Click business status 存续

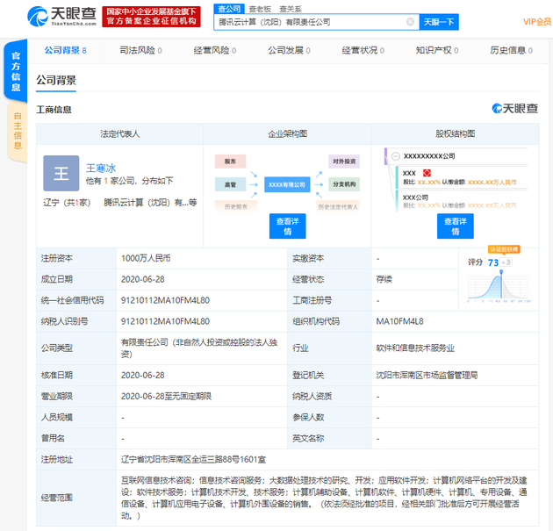[x=384, y=279]
